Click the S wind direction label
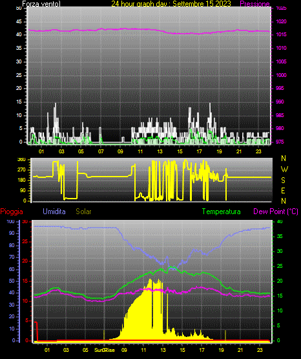Image resolution: width=301 pixels, height=359 pixels. point(283,180)
